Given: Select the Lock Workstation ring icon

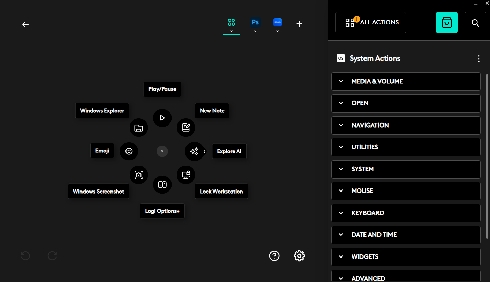Looking at the screenshot, I should tap(186, 175).
